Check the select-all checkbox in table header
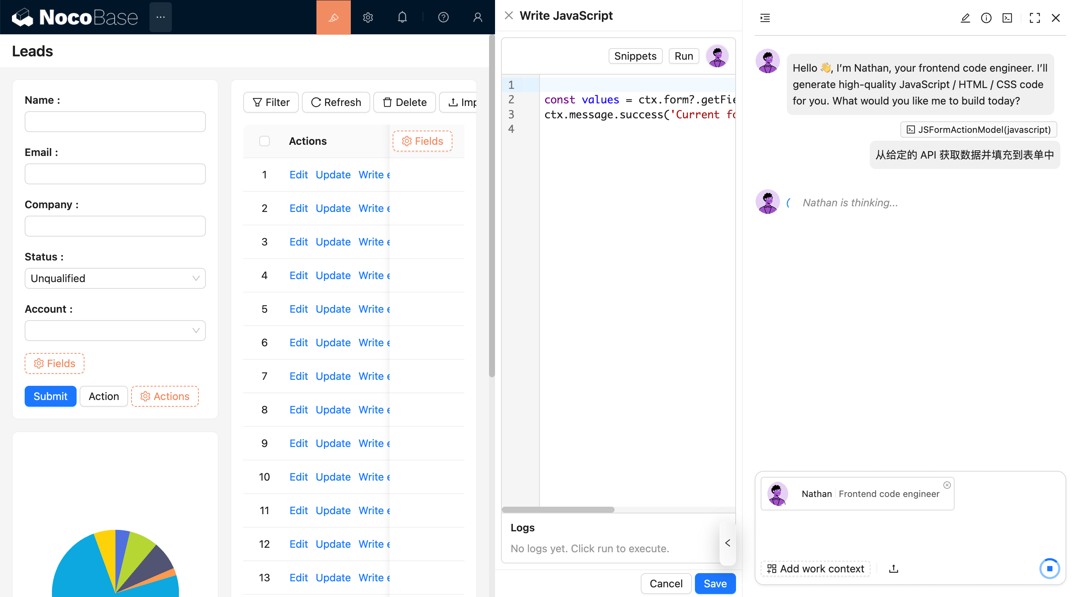Screen dimensions: 1076x597 tap(265, 141)
